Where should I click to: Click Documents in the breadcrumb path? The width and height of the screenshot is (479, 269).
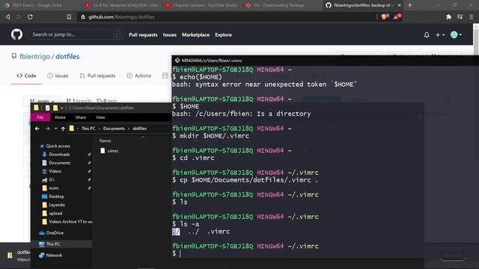pyautogui.click(x=114, y=129)
